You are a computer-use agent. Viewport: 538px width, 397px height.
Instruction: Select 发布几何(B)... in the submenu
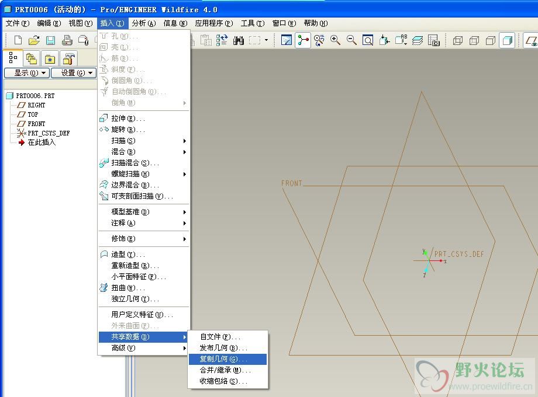[x=228, y=348]
